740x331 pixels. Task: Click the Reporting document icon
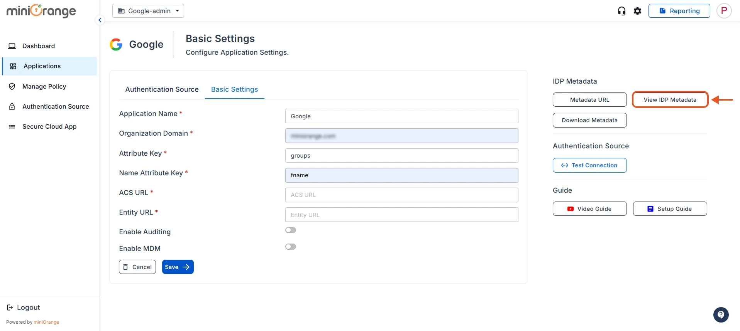click(x=662, y=11)
